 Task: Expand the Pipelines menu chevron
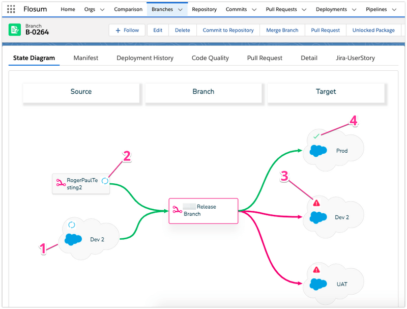[x=394, y=10]
